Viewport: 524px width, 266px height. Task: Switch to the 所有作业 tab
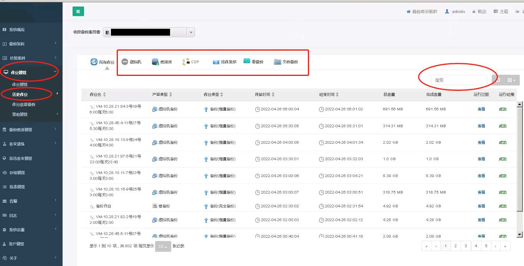(94, 62)
